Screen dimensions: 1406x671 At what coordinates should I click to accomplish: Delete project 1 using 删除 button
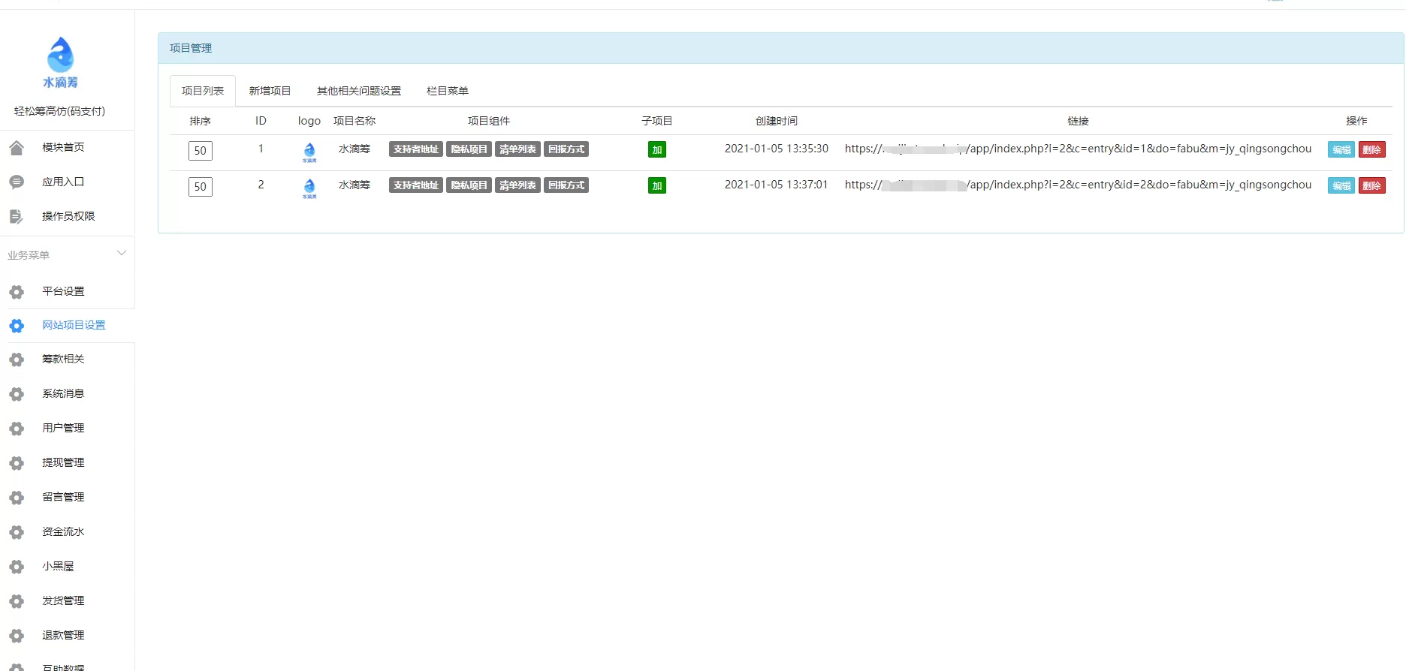(x=1371, y=149)
